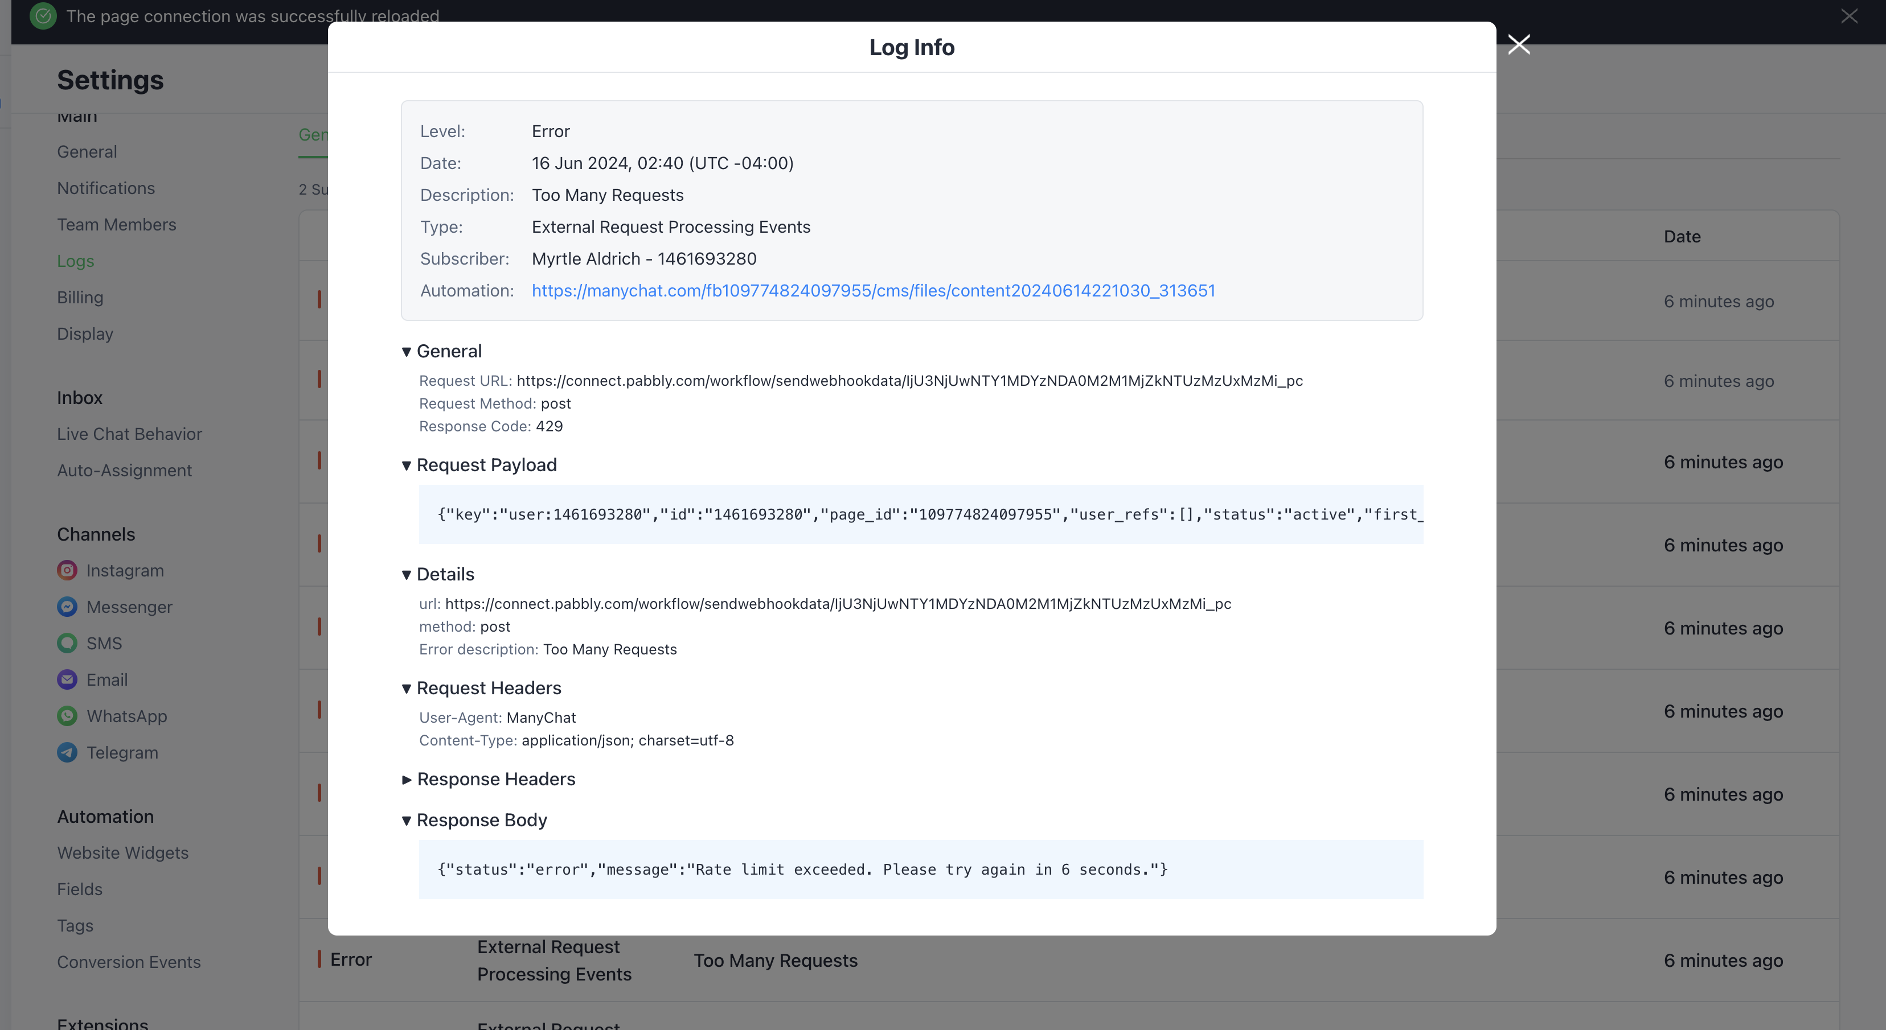Click the green success checkmark icon
Screen dimensions: 1886x1030
pyautogui.click(x=43, y=16)
